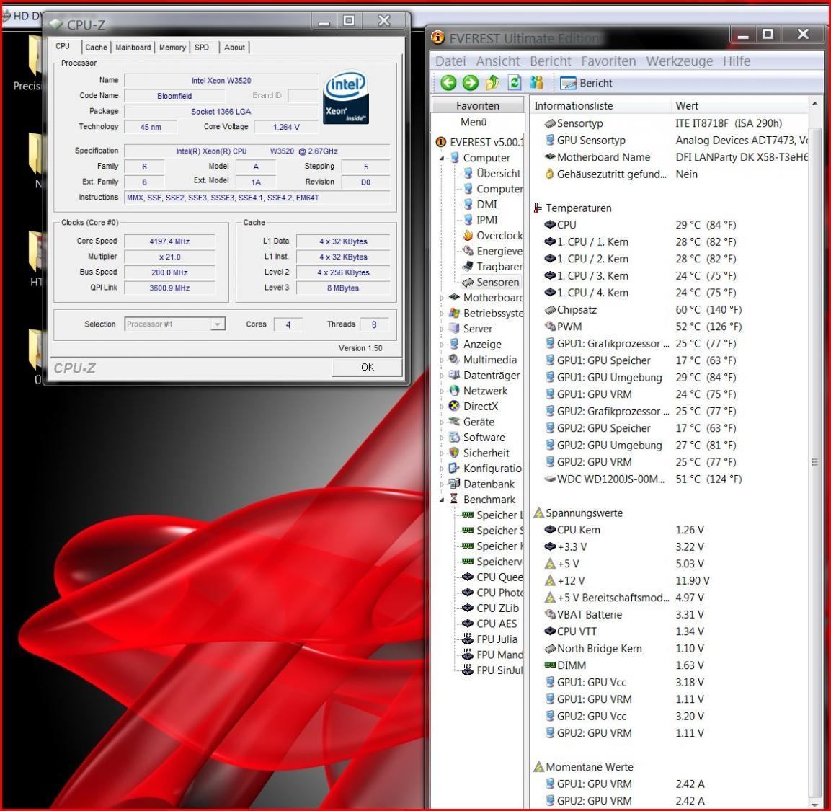The image size is (831, 811).
Task: Expand the Multimedia tree node
Action: [x=442, y=360]
